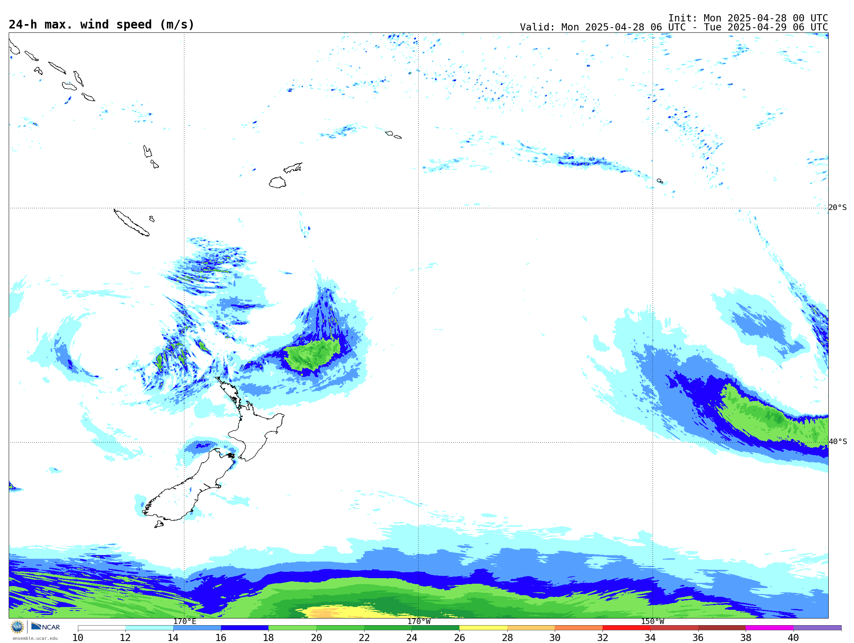This screenshot has height=643, width=854.
Task: Click the colorbar label '24'
Action: 412,637
